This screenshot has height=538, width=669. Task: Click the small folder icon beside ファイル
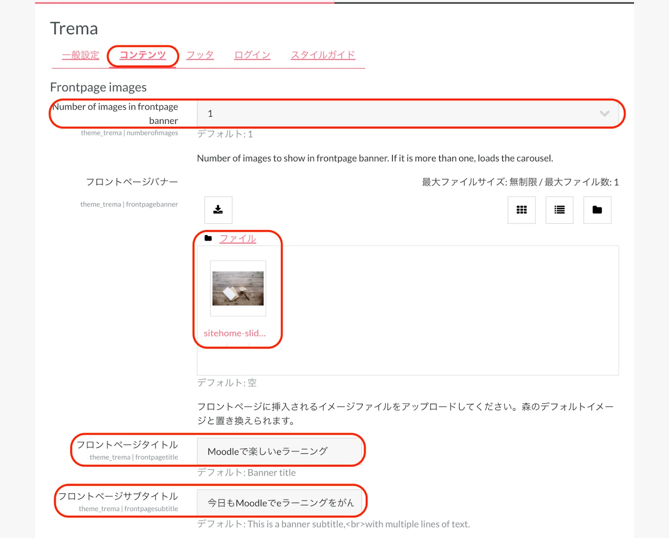click(x=208, y=238)
